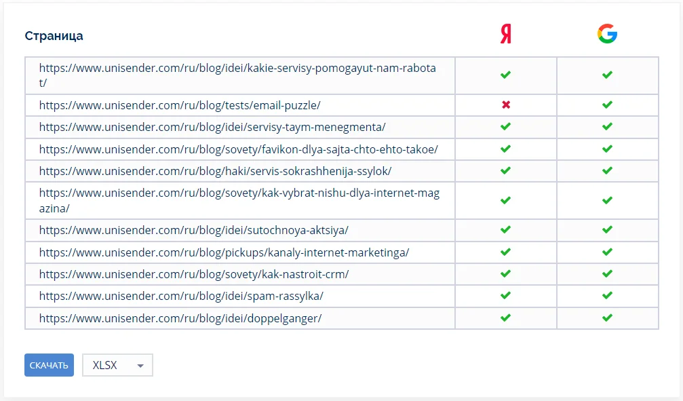Screen dimensions: 683x401
Task: Click the Google logo column header
Action: coord(607,34)
